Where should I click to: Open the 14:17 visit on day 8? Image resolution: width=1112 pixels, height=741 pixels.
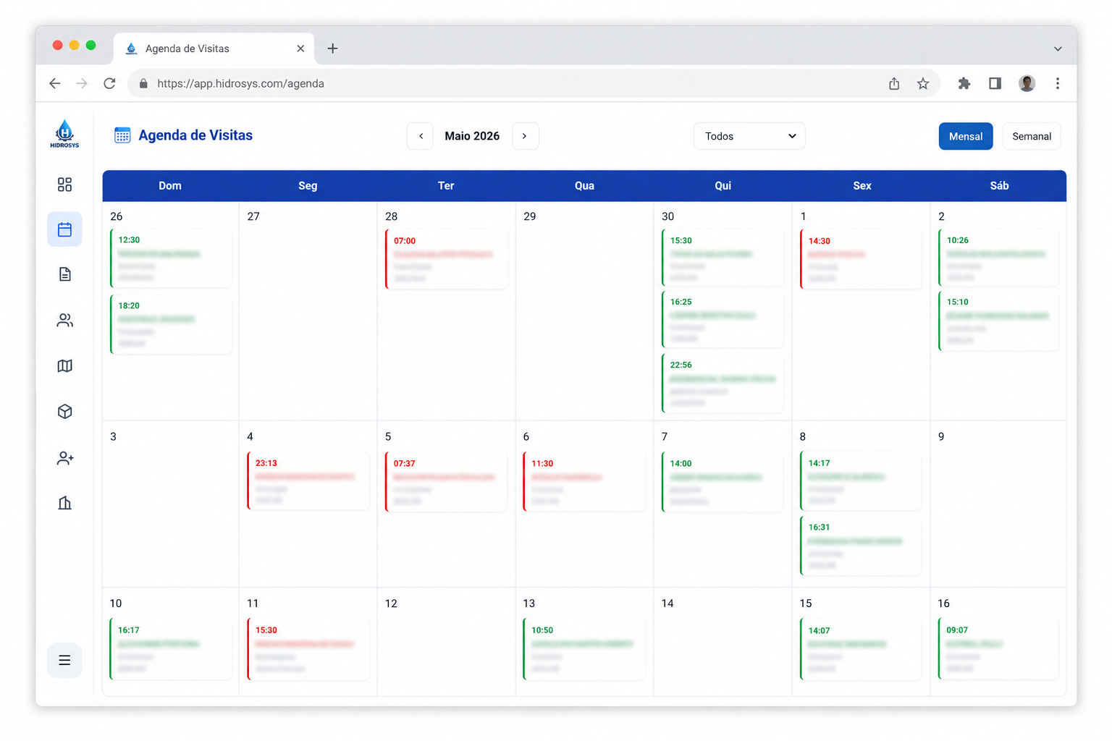[x=861, y=480]
